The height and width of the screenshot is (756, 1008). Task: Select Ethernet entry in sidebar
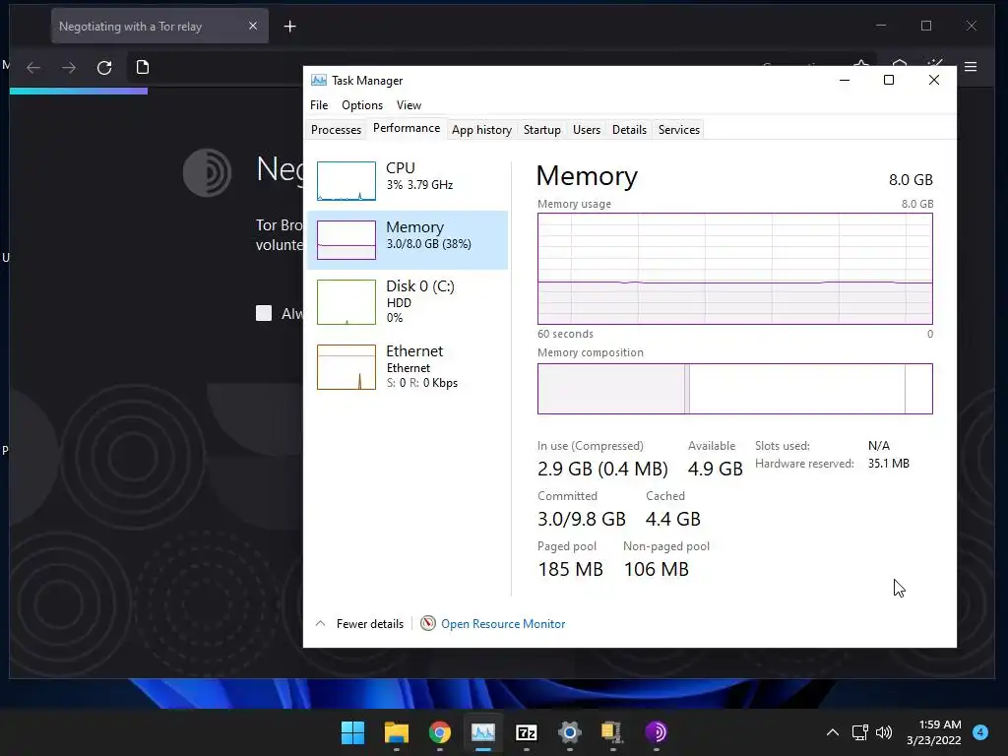[408, 366]
